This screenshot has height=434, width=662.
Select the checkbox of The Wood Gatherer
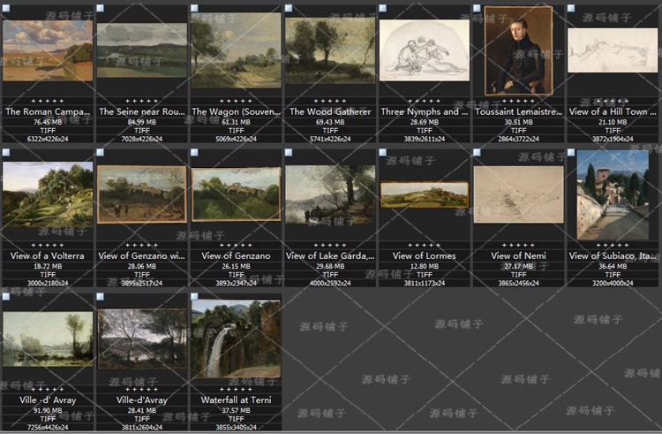click(x=289, y=8)
